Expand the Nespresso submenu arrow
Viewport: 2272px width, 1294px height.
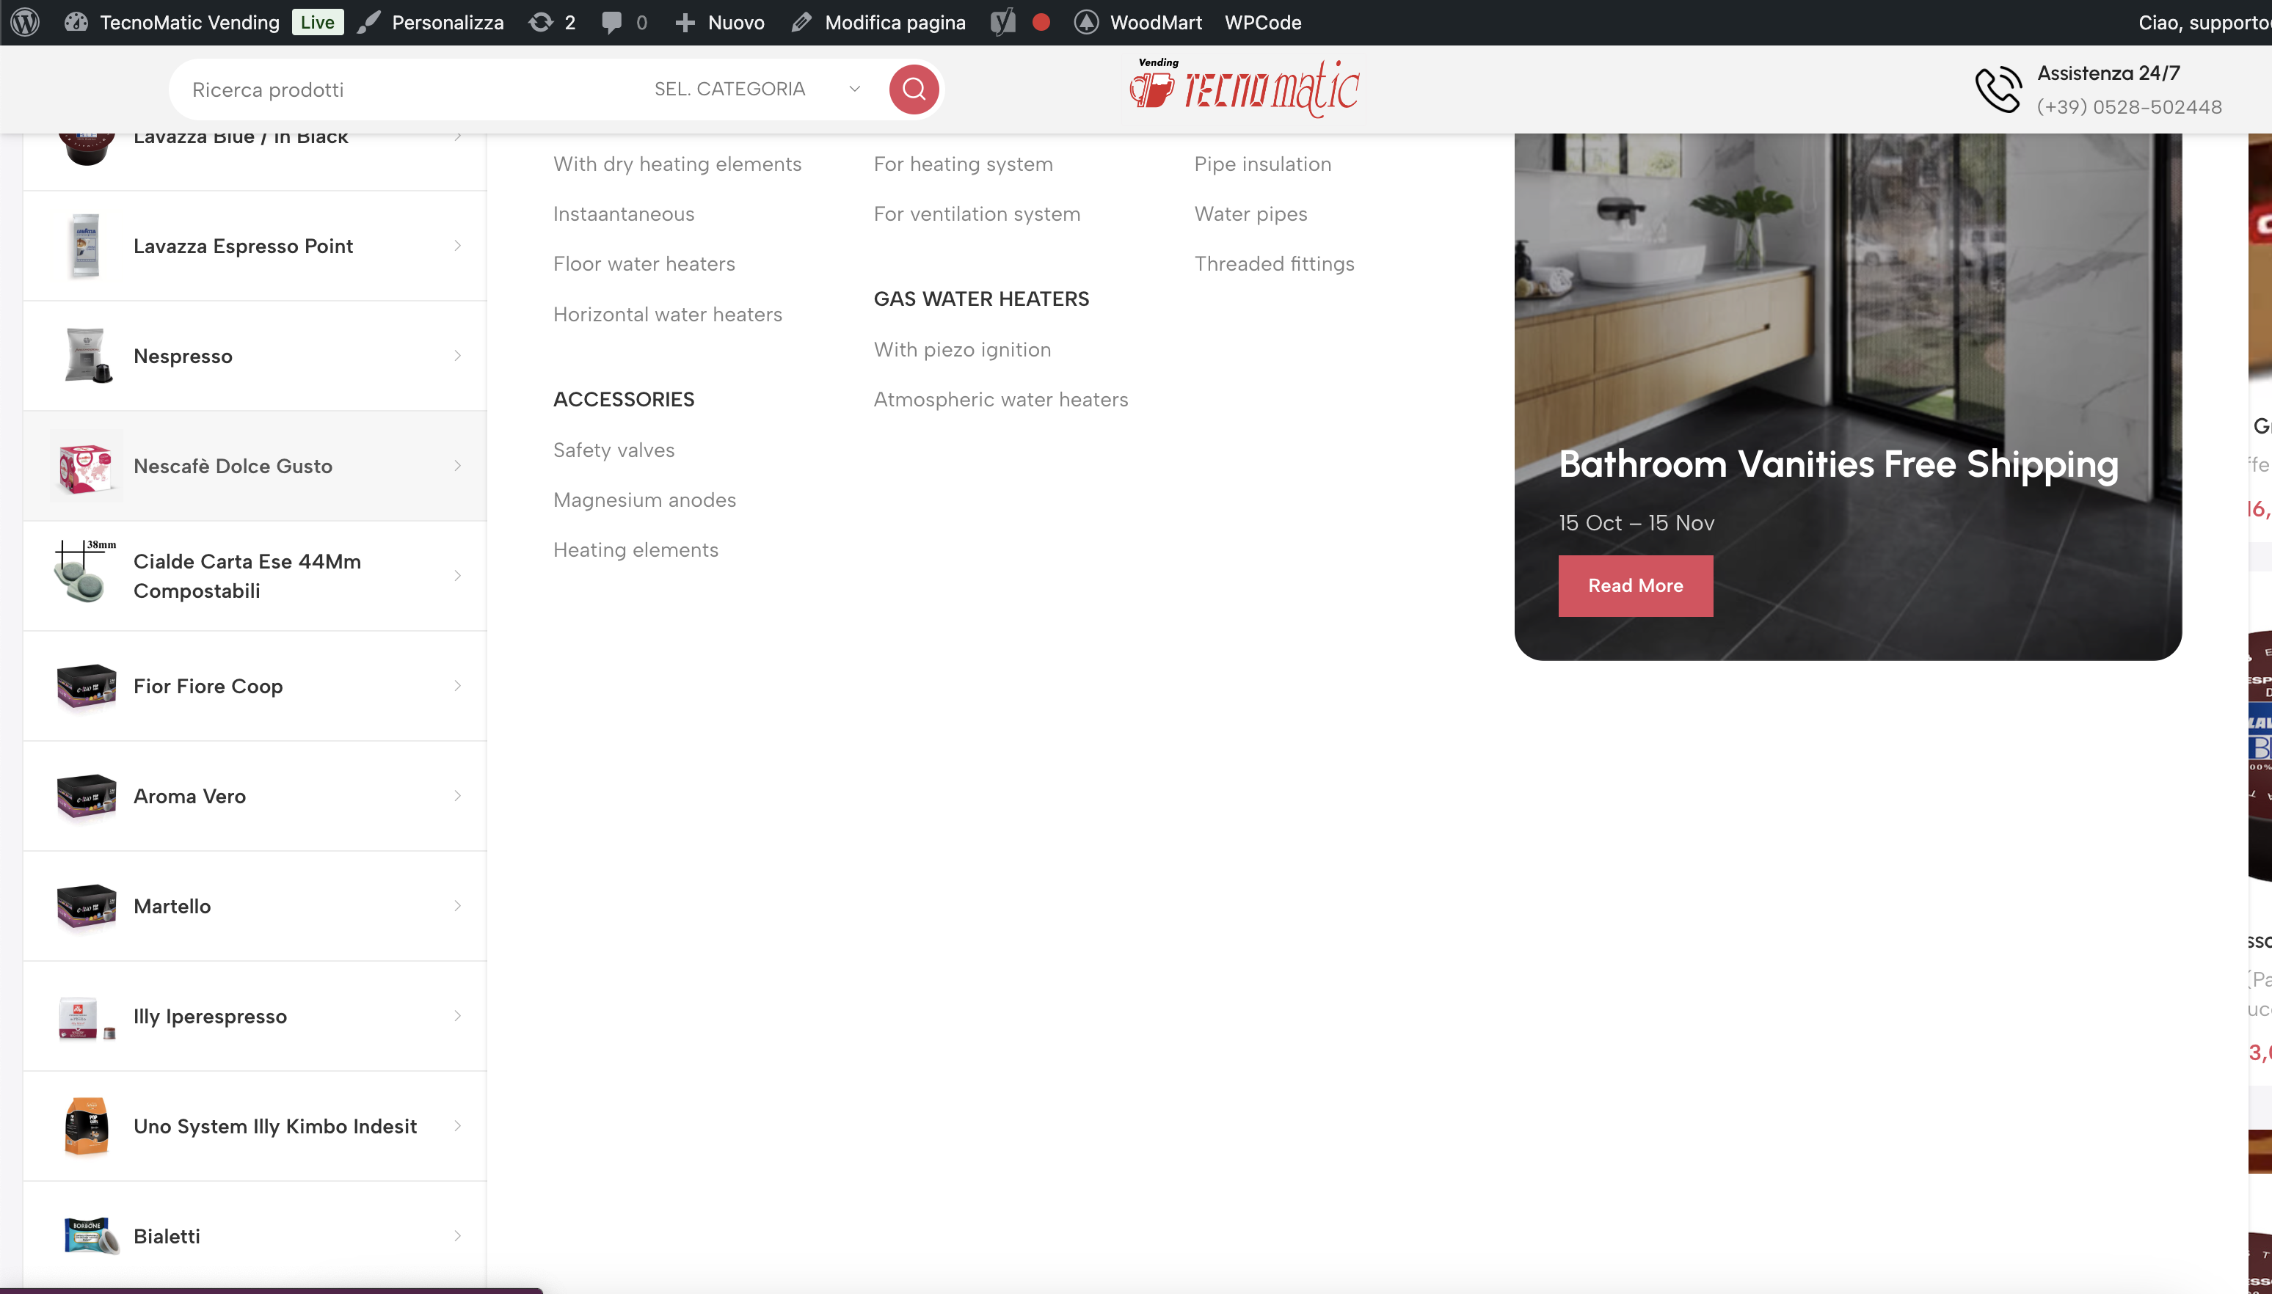[458, 356]
